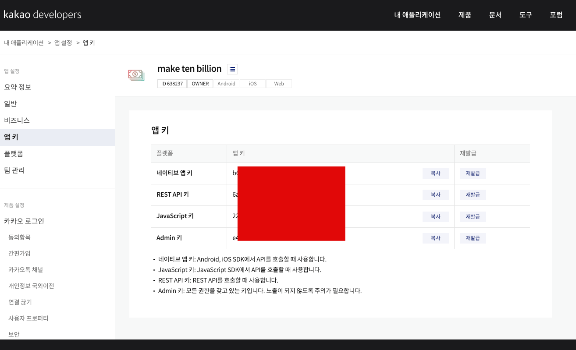The width and height of the screenshot is (576, 350).
Task: Click the ID 638237 badge
Action: [172, 84]
